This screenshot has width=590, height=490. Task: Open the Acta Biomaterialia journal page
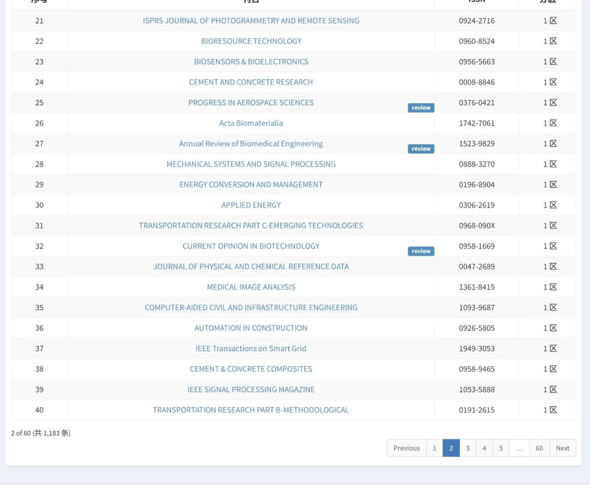tap(251, 123)
